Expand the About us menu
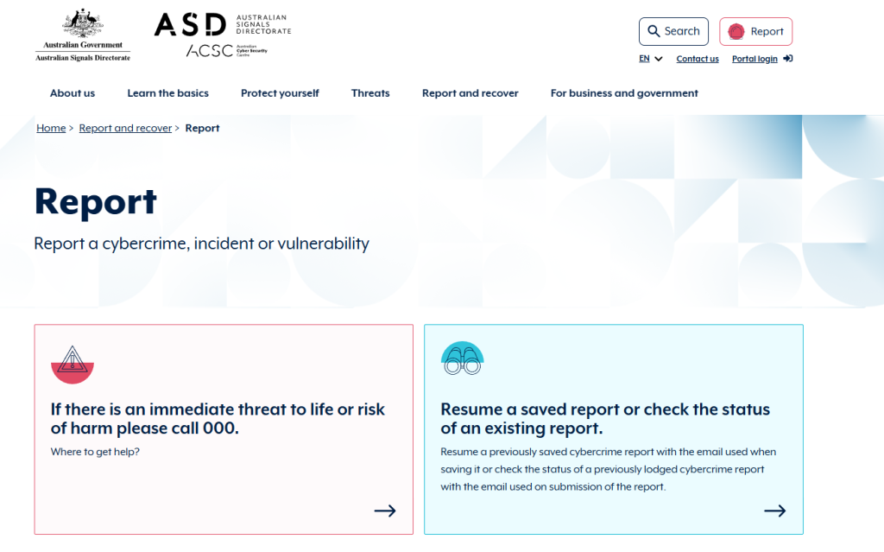Image resolution: width=884 pixels, height=552 pixels. pyautogui.click(x=73, y=93)
